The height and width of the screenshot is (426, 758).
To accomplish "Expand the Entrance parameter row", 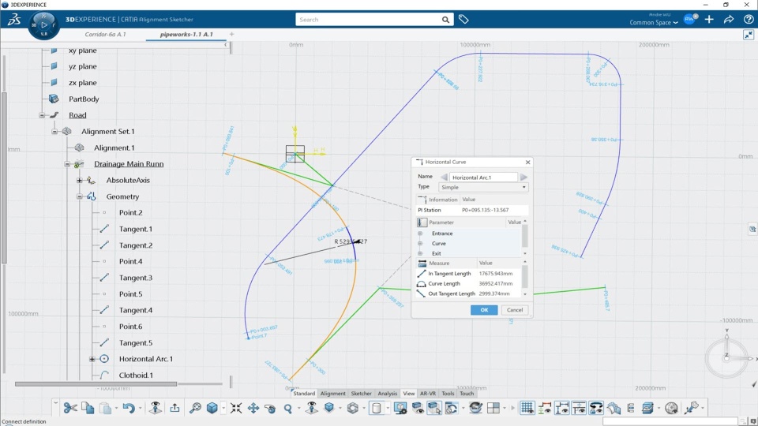I will click(420, 234).
